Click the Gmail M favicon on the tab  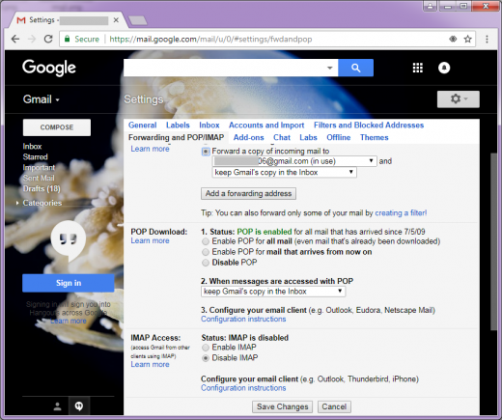[21, 20]
